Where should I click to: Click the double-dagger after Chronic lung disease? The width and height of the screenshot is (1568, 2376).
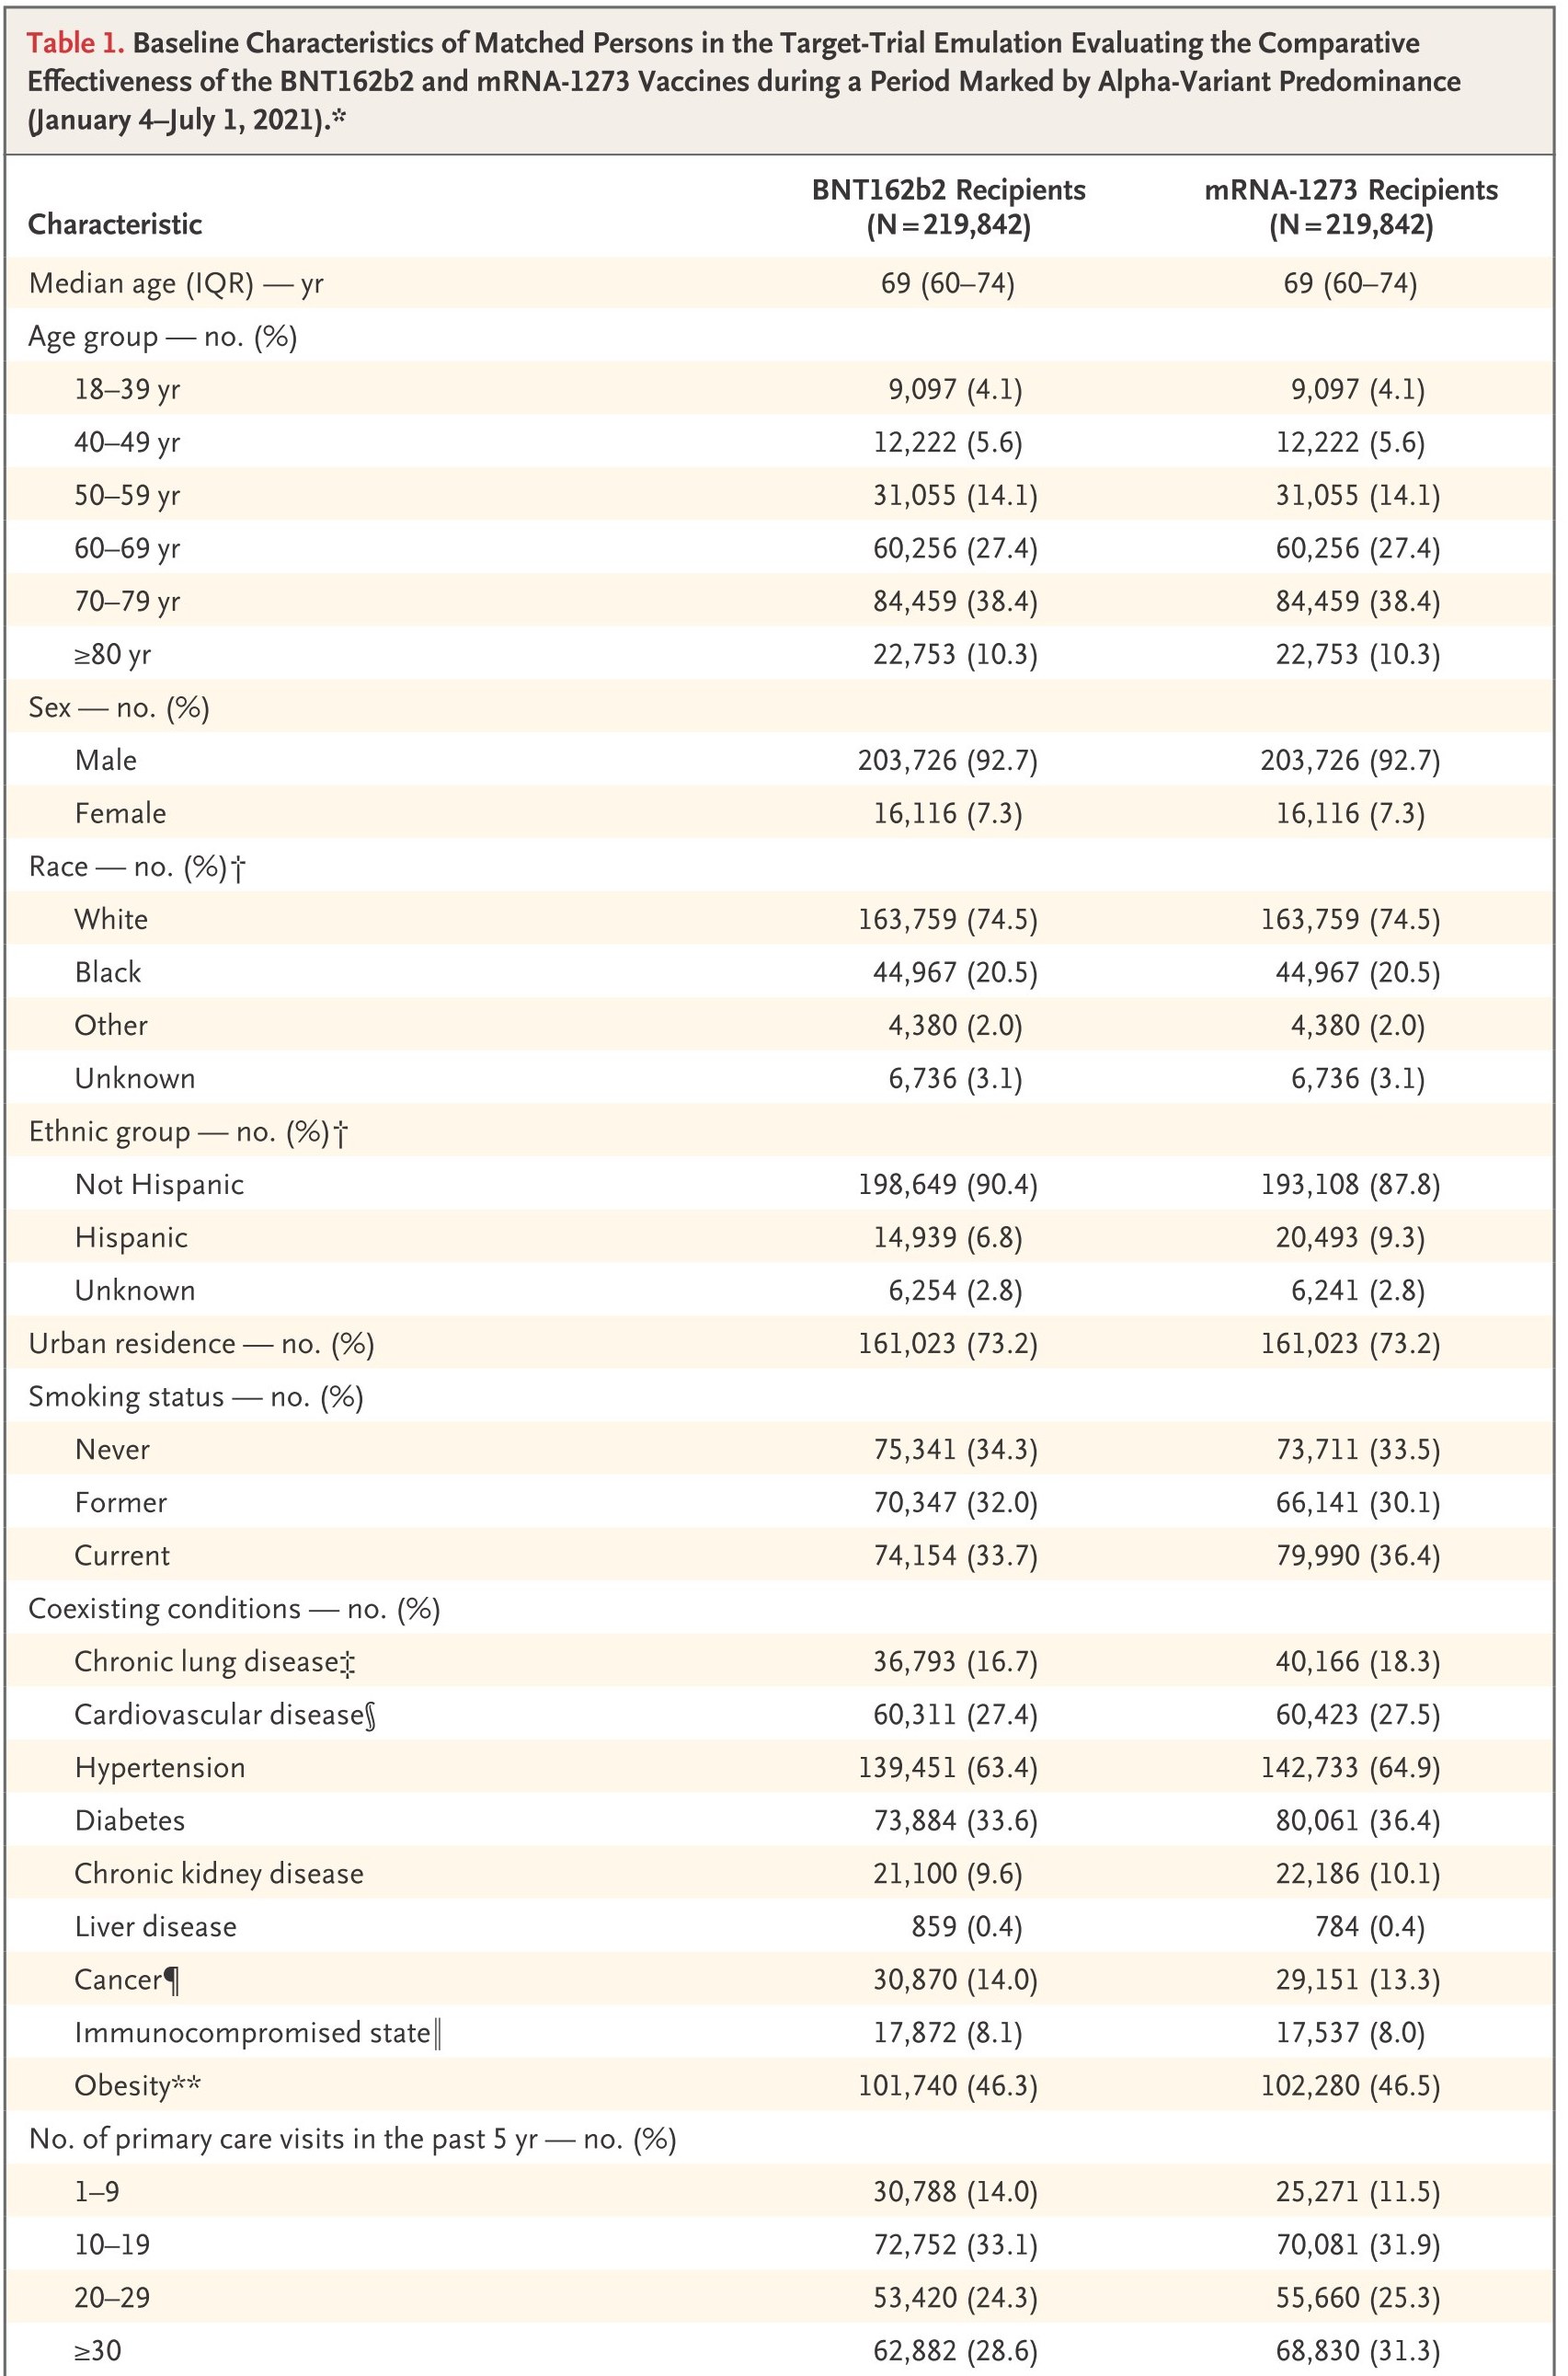[x=347, y=1663]
